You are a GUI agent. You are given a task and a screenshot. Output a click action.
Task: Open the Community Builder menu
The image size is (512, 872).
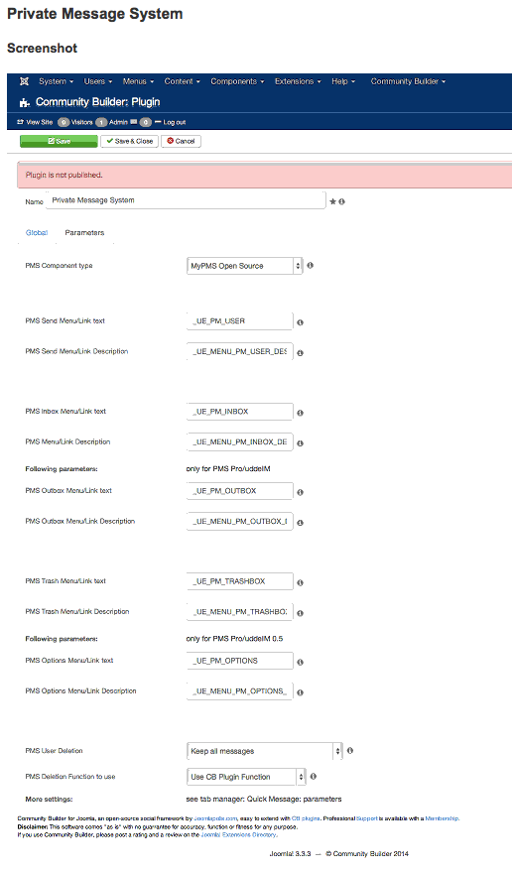click(408, 81)
